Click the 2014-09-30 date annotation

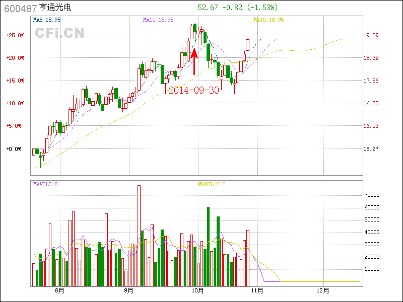(194, 90)
